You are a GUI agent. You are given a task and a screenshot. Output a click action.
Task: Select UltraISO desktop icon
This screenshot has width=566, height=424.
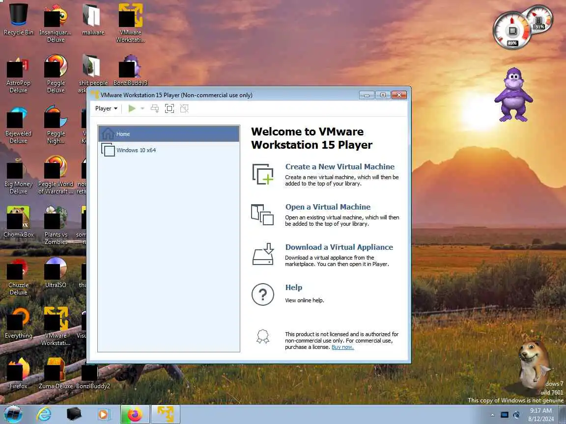[x=56, y=272]
